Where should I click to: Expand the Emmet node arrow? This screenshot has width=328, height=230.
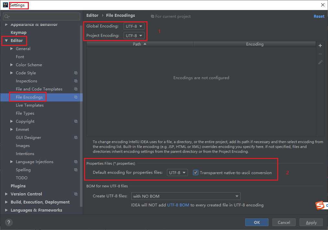pyautogui.click(x=12, y=129)
